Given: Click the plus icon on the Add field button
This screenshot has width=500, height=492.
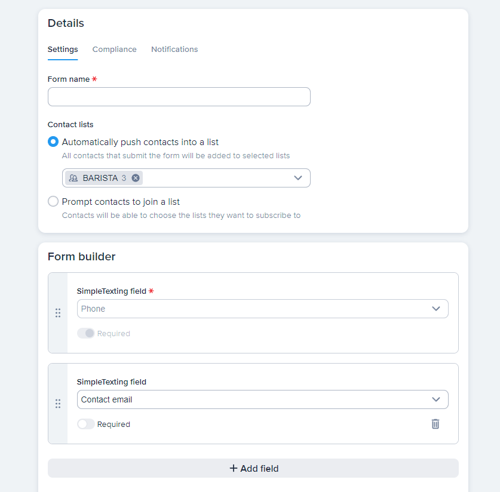Looking at the screenshot, I should [233, 468].
